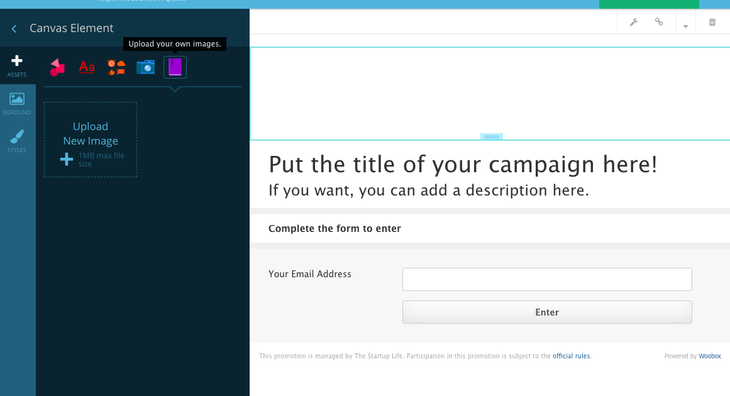Viewport: 730px width, 396px height.
Task: Click the campaign title placeholder text
Action: (463, 164)
